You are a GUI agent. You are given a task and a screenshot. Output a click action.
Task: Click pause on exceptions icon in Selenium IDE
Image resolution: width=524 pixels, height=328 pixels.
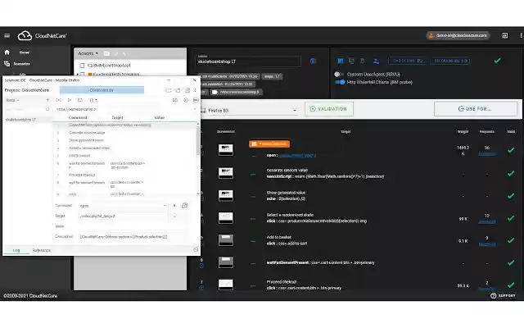tap(186, 100)
